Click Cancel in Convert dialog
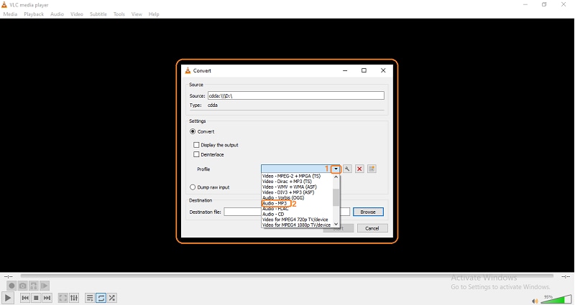The image size is (575, 305). click(372, 228)
